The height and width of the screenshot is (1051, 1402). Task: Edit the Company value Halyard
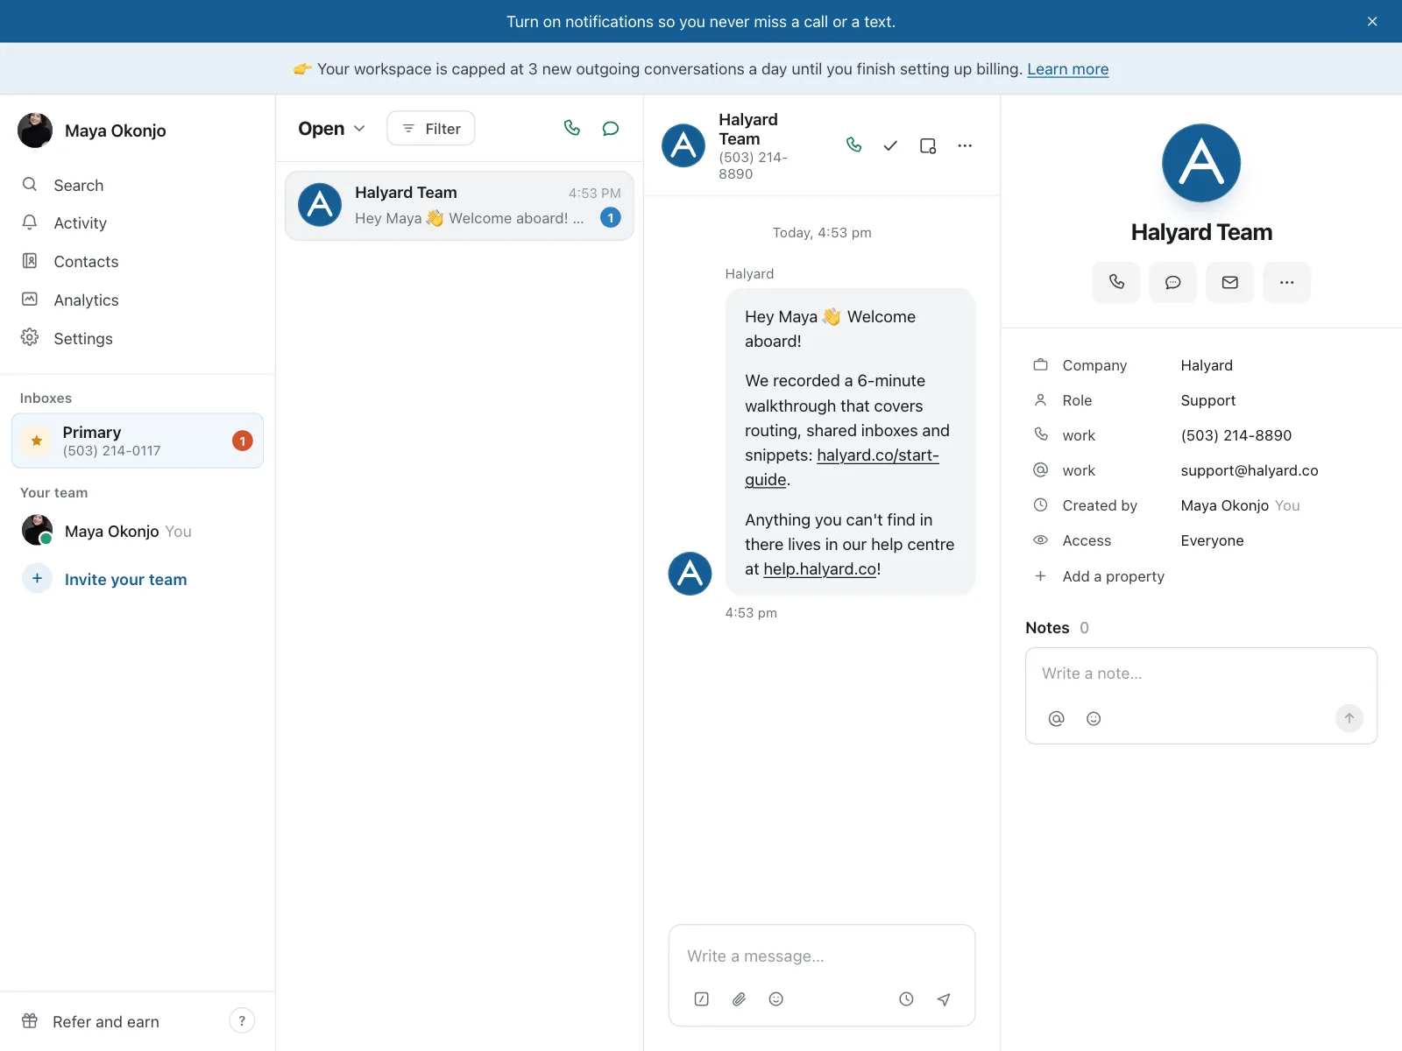click(1207, 365)
